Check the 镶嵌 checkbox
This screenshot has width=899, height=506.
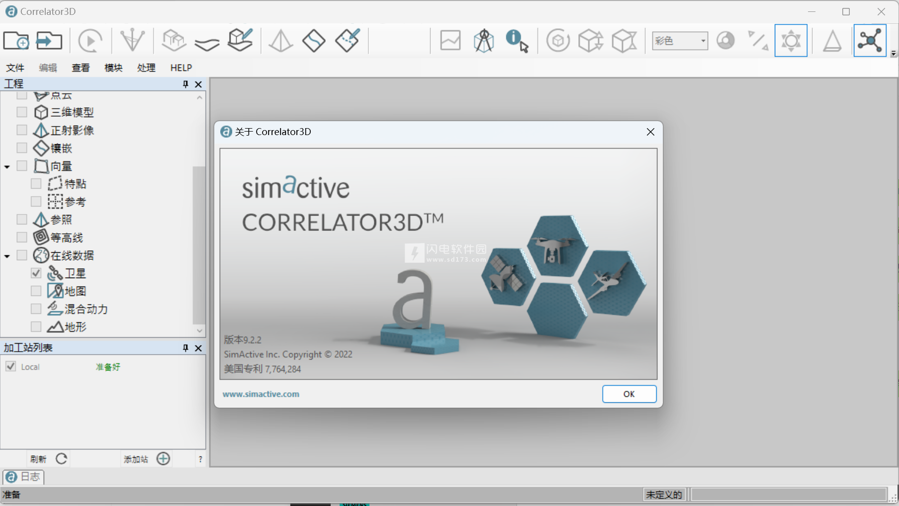pos(22,147)
